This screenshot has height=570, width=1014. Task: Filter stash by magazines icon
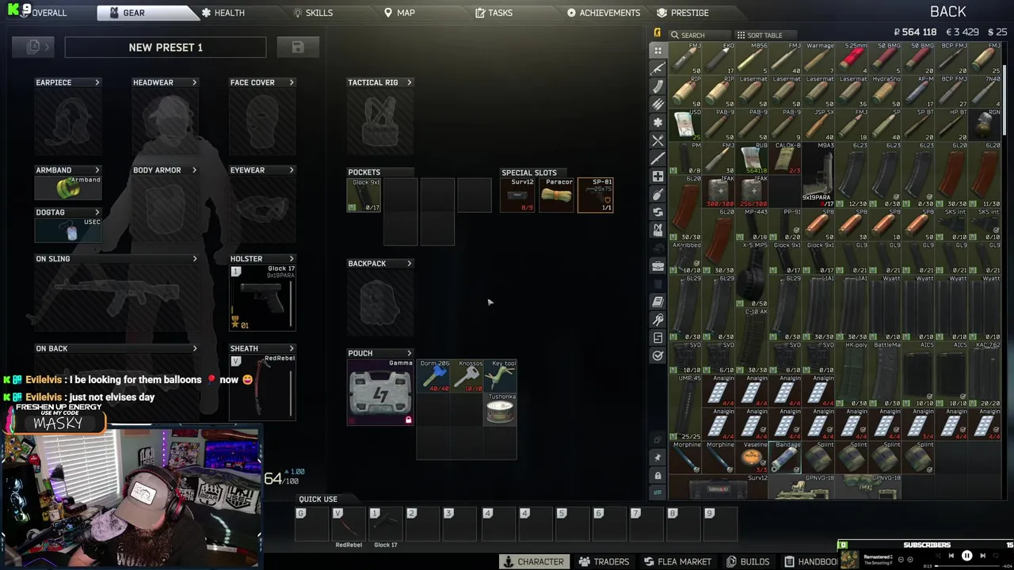pyautogui.click(x=658, y=86)
